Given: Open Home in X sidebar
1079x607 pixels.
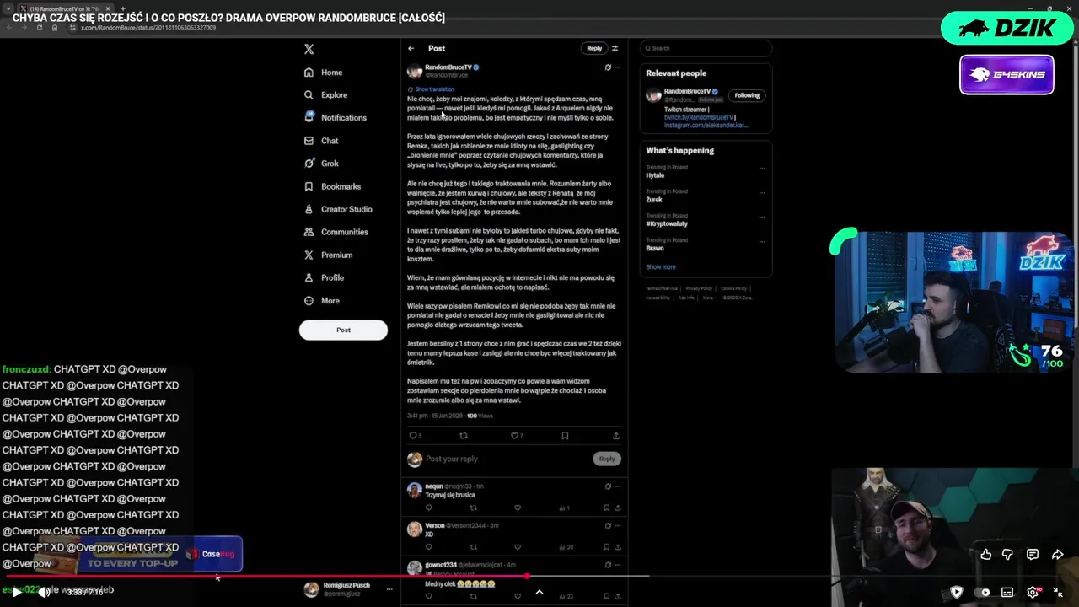Looking at the screenshot, I should point(323,73).
